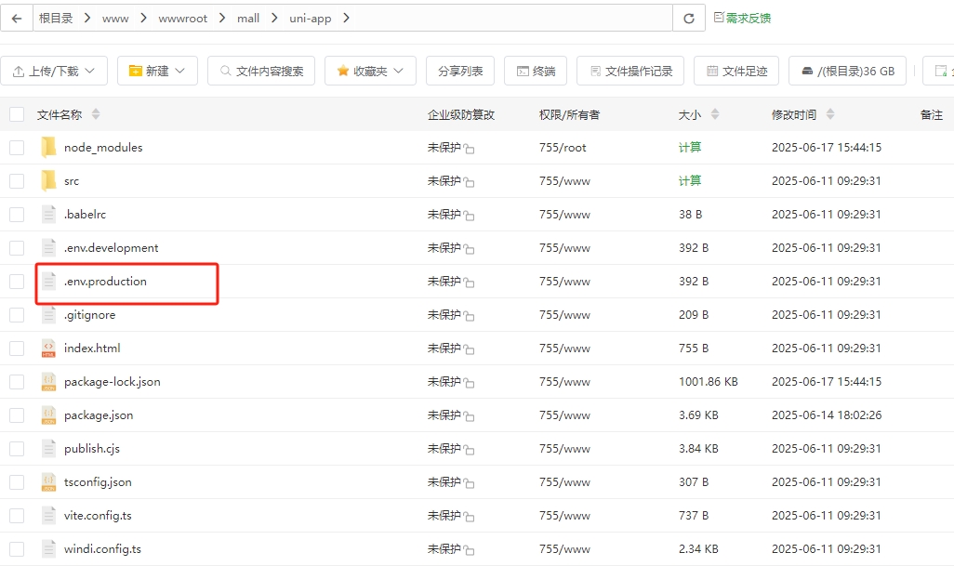This screenshot has width=954, height=579.
Task: Open the 根目录 36 GB disk dropdown
Action: pos(847,70)
